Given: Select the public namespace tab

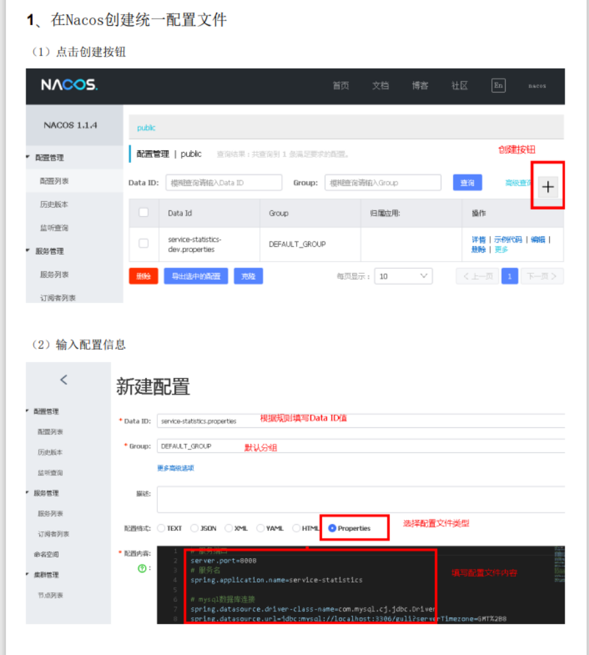Looking at the screenshot, I should [146, 128].
